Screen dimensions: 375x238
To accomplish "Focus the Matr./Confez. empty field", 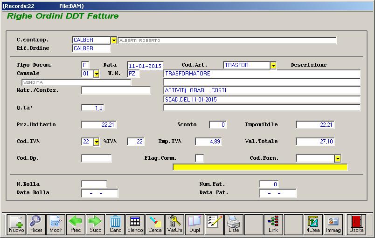I will tap(116, 90).
